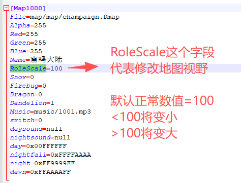
Task: Click the Alpha=255 line
Action: 28,25
